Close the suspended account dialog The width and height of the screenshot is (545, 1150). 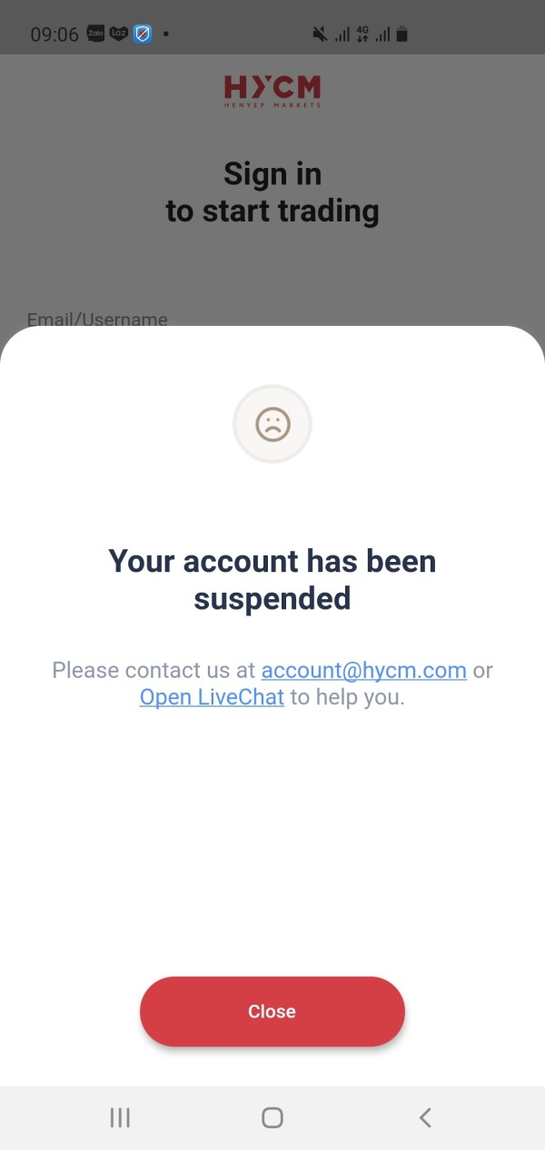point(272,1011)
